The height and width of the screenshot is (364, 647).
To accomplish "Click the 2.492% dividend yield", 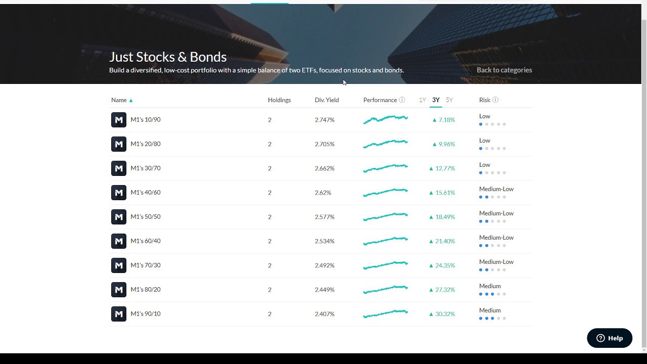I will (x=325, y=265).
